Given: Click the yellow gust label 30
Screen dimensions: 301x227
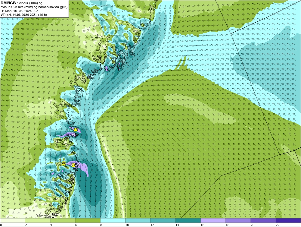Looking at the screenshot, I should click(73, 165).
